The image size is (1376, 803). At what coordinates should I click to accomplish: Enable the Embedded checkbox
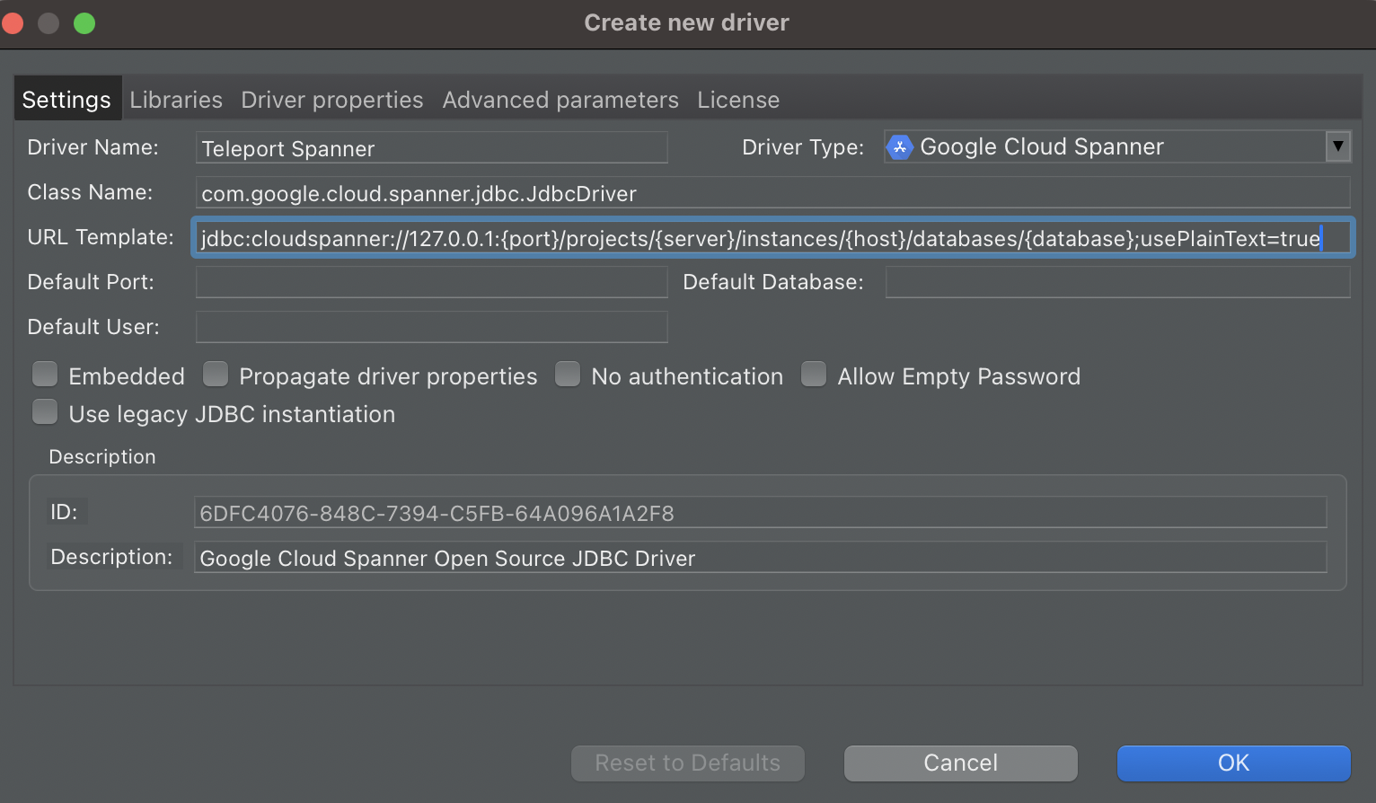coord(45,374)
